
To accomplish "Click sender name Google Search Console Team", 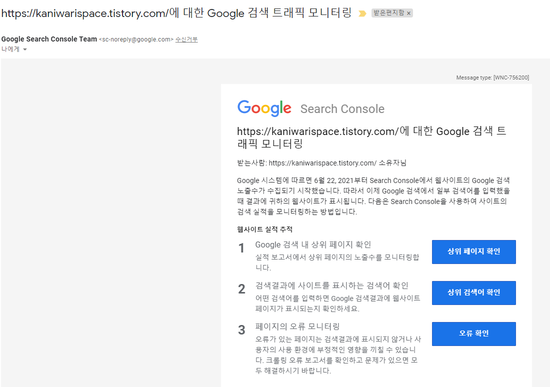I will (49, 39).
